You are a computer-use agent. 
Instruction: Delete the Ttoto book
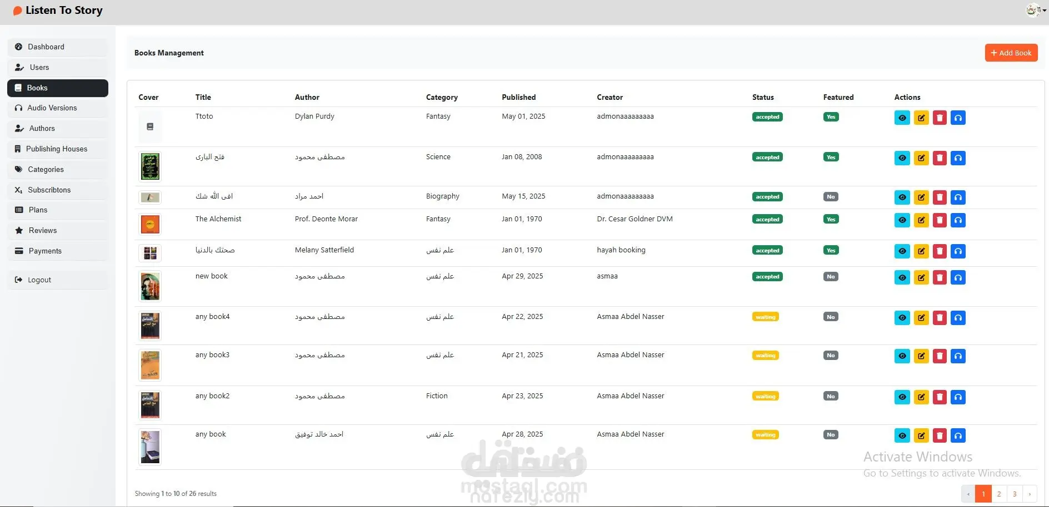[x=940, y=118]
